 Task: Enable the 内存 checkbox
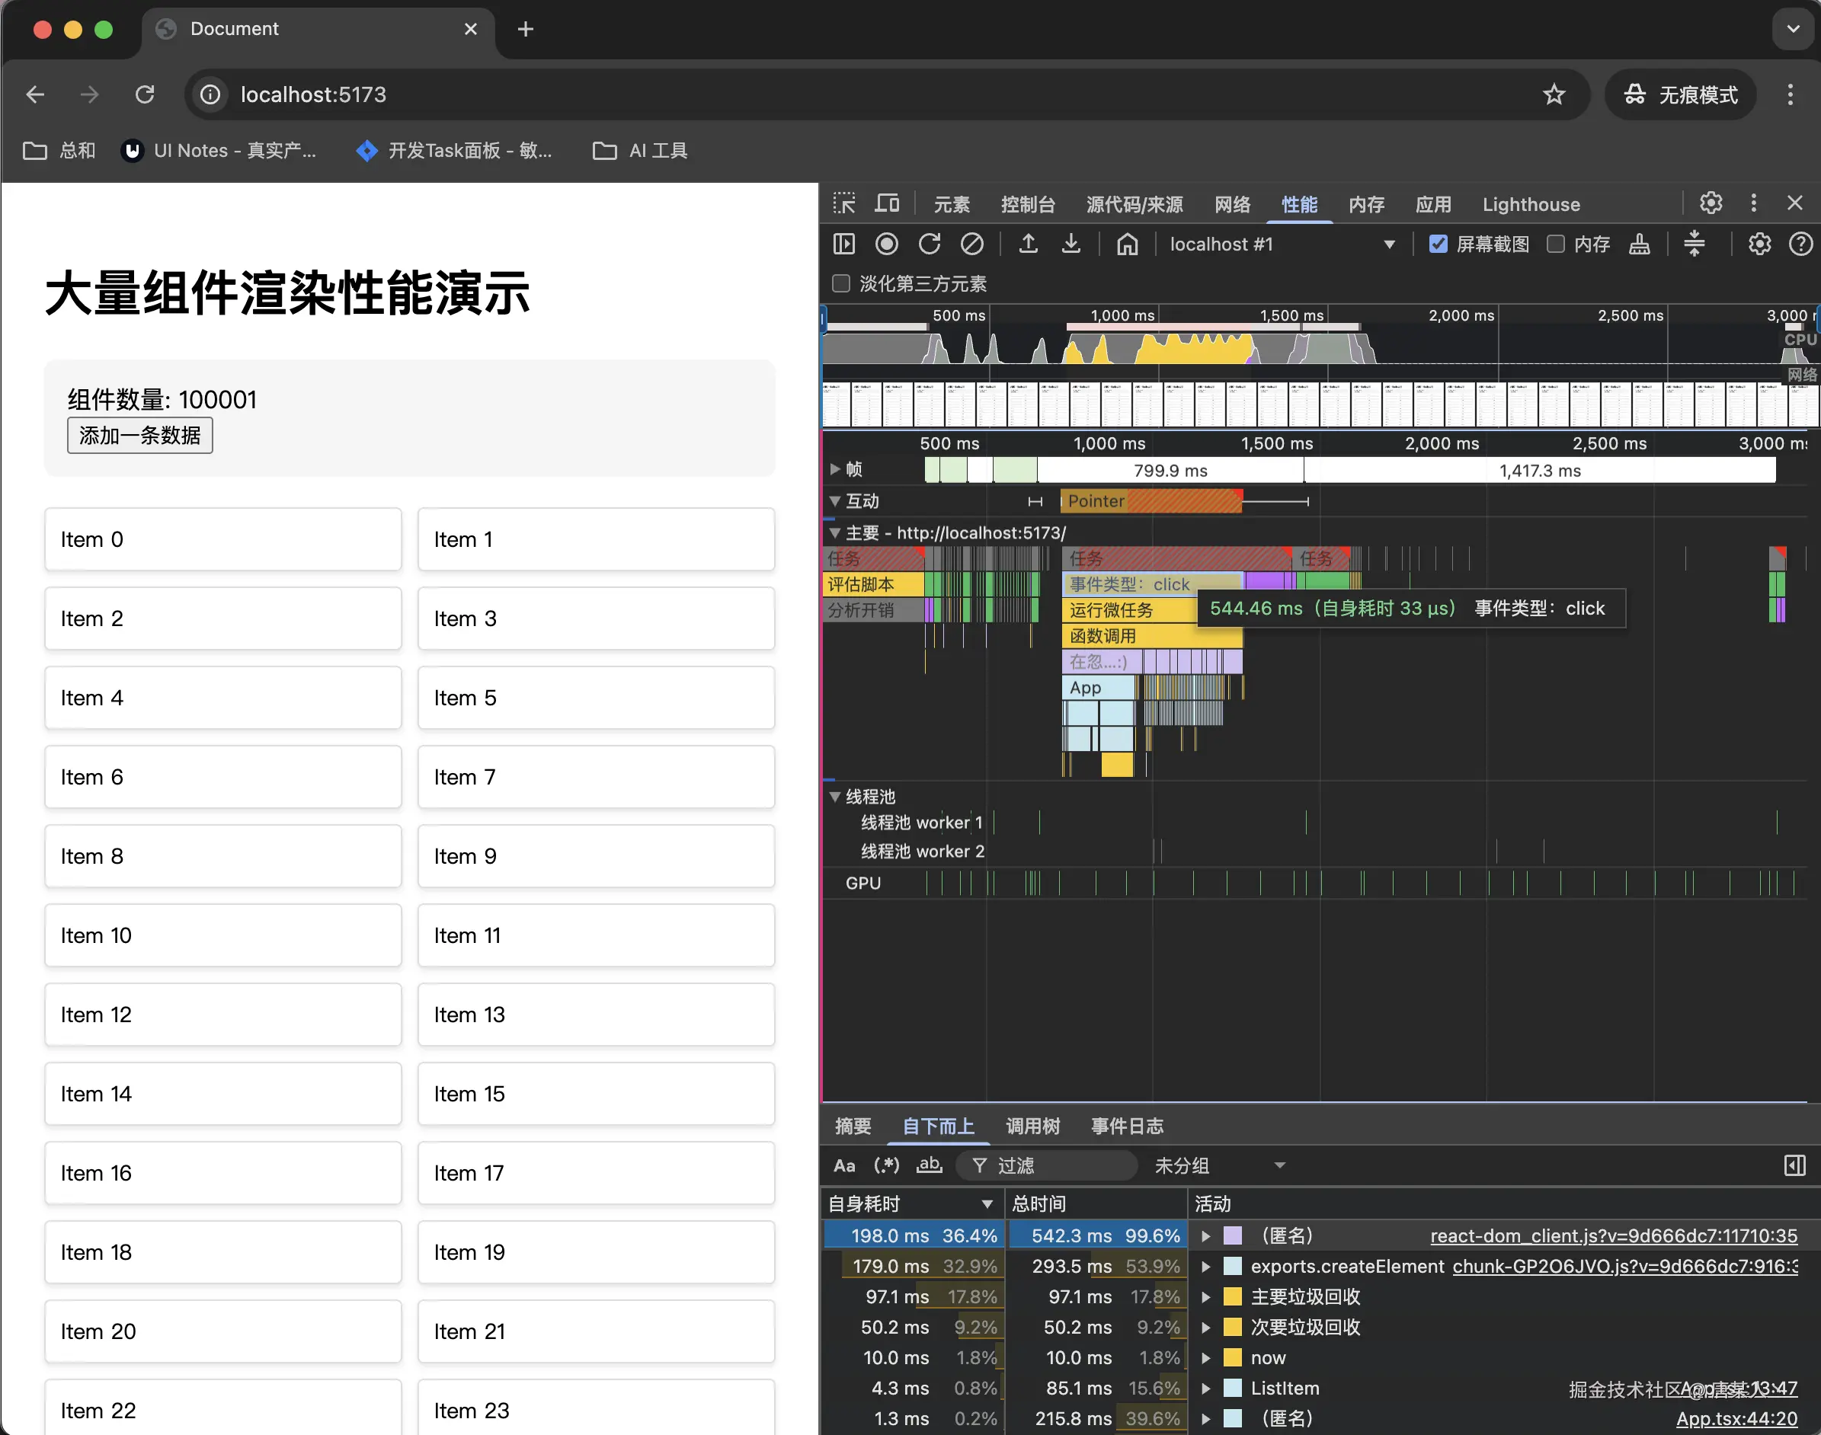(x=1555, y=244)
